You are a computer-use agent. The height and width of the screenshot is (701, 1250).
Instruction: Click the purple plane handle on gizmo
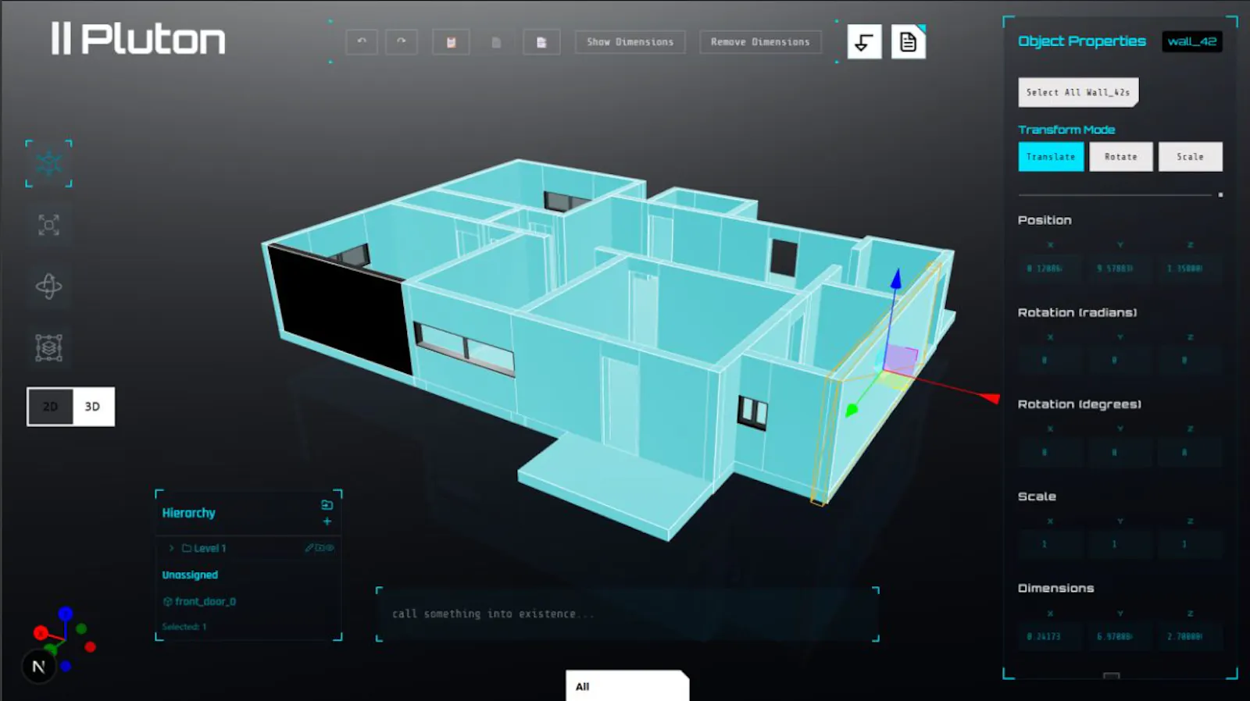click(901, 358)
